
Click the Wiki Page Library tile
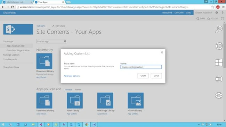[x=105, y=100]
